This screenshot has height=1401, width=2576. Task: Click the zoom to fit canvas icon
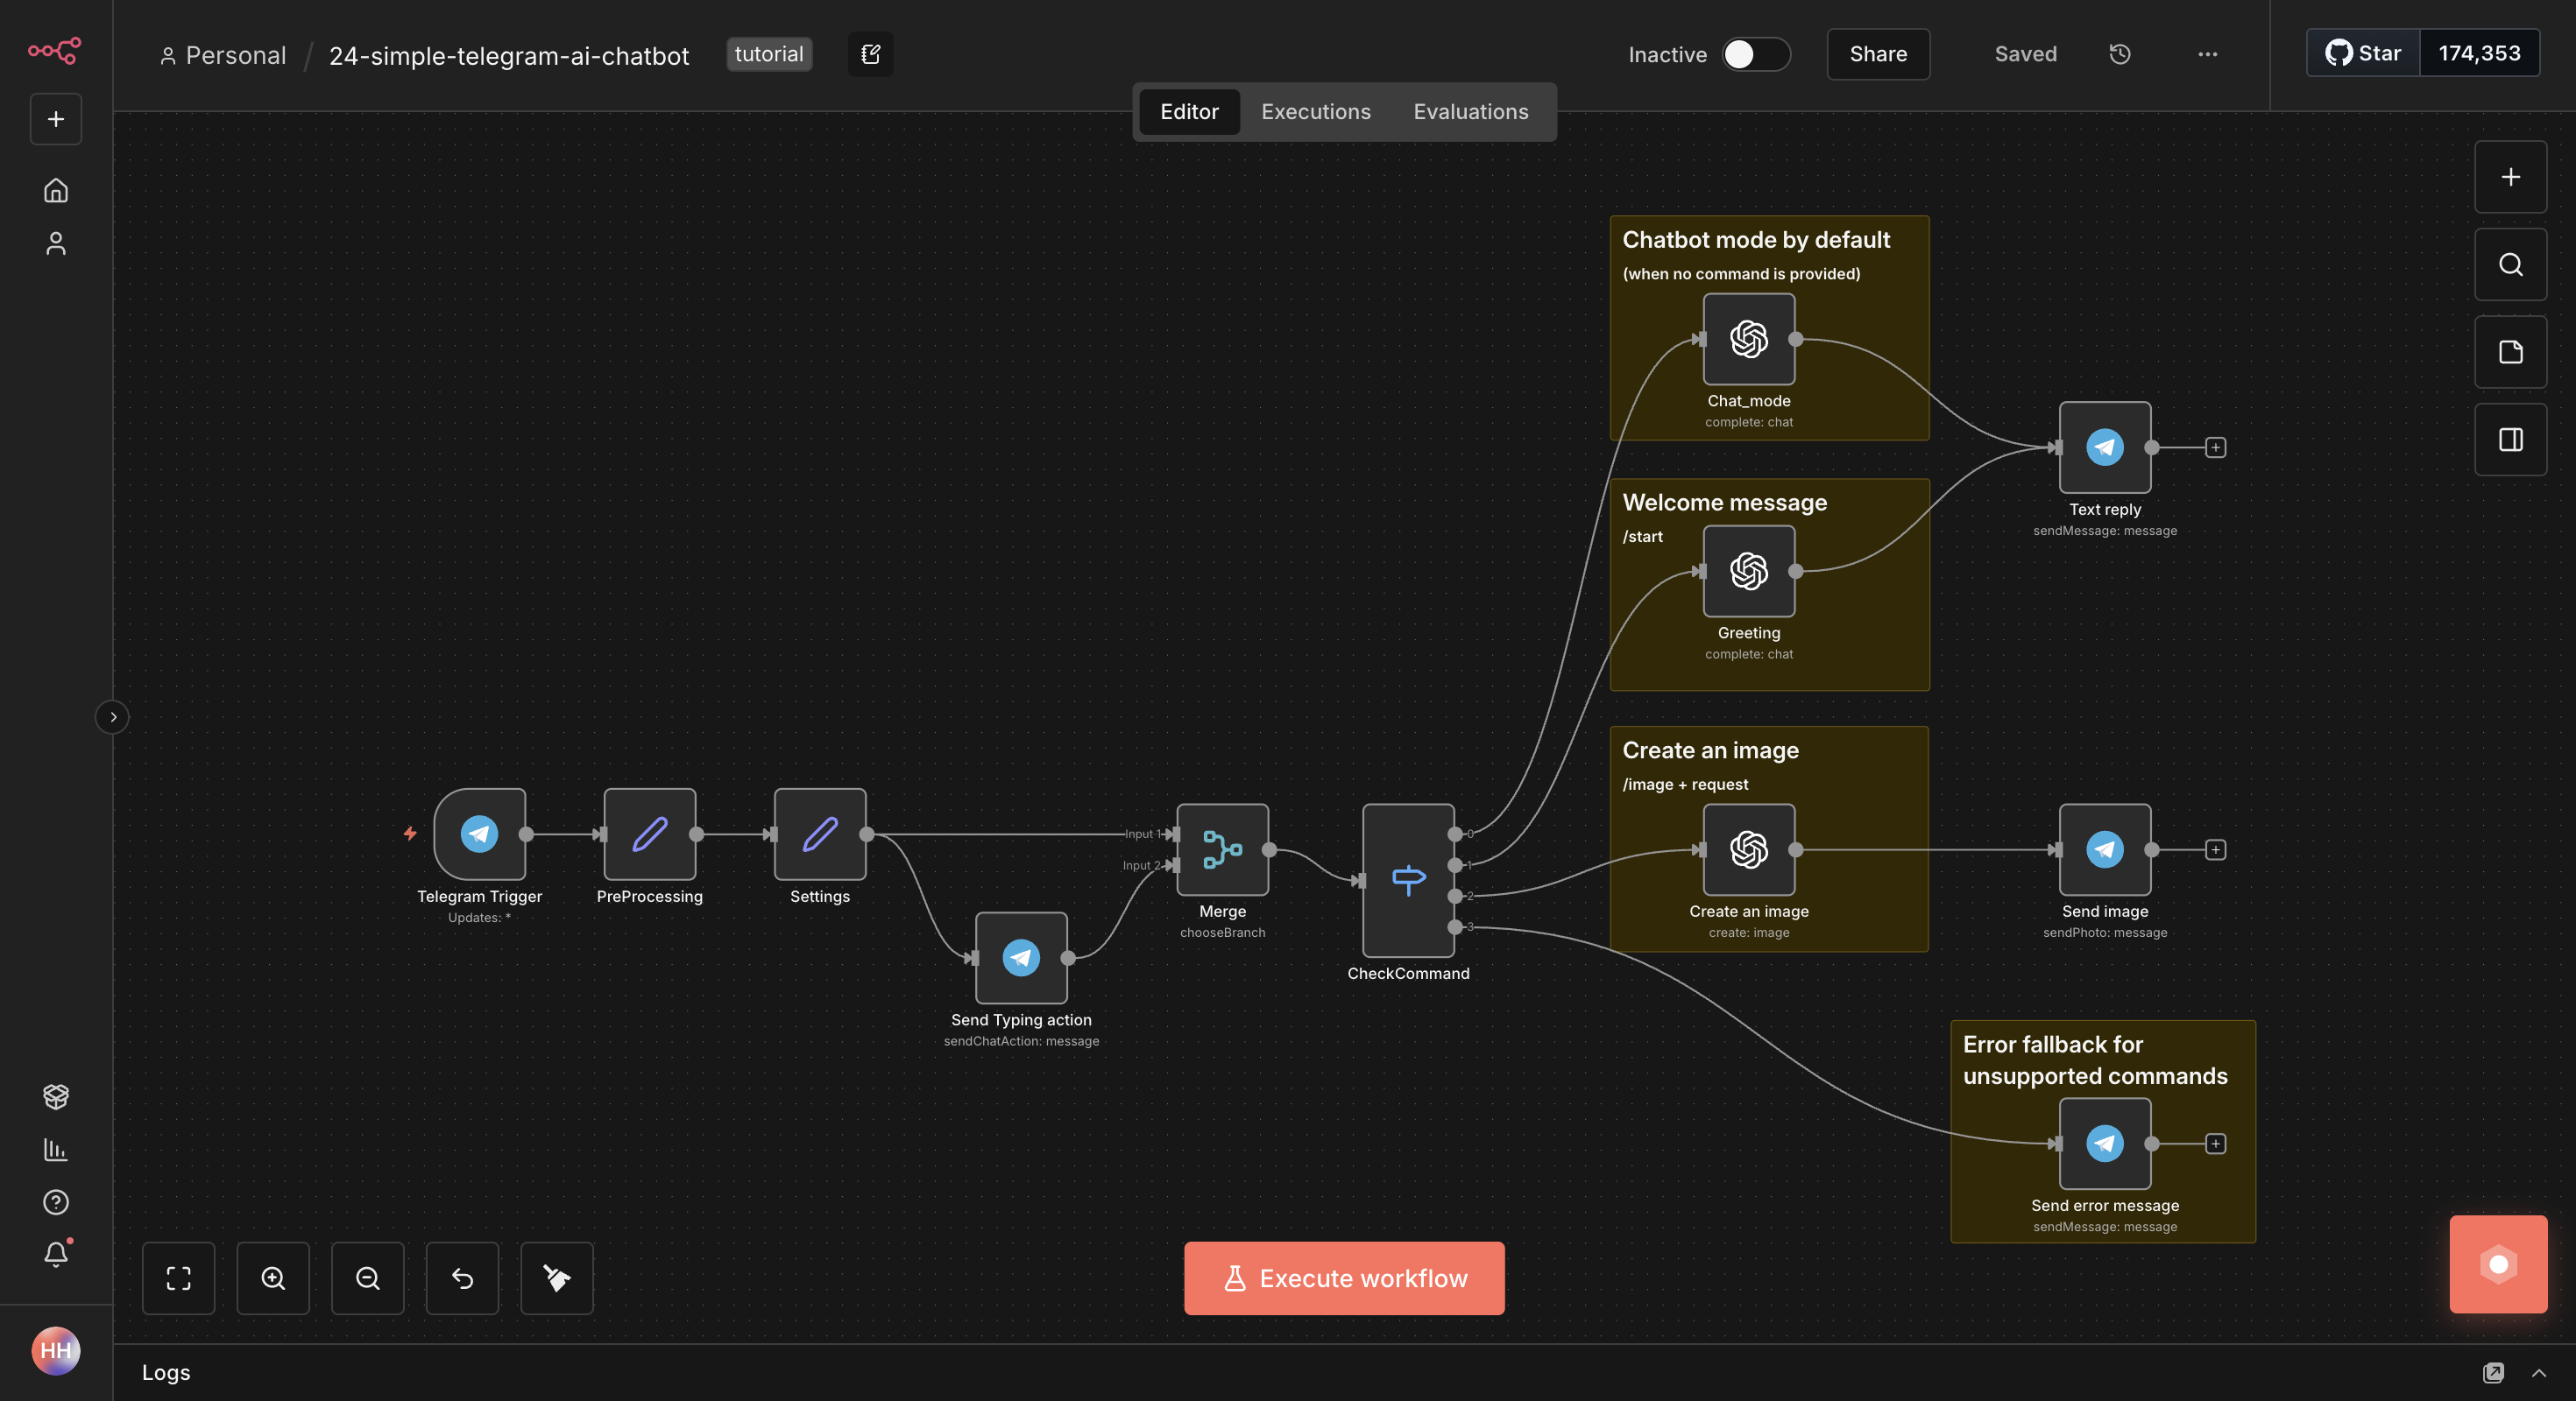point(178,1278)
